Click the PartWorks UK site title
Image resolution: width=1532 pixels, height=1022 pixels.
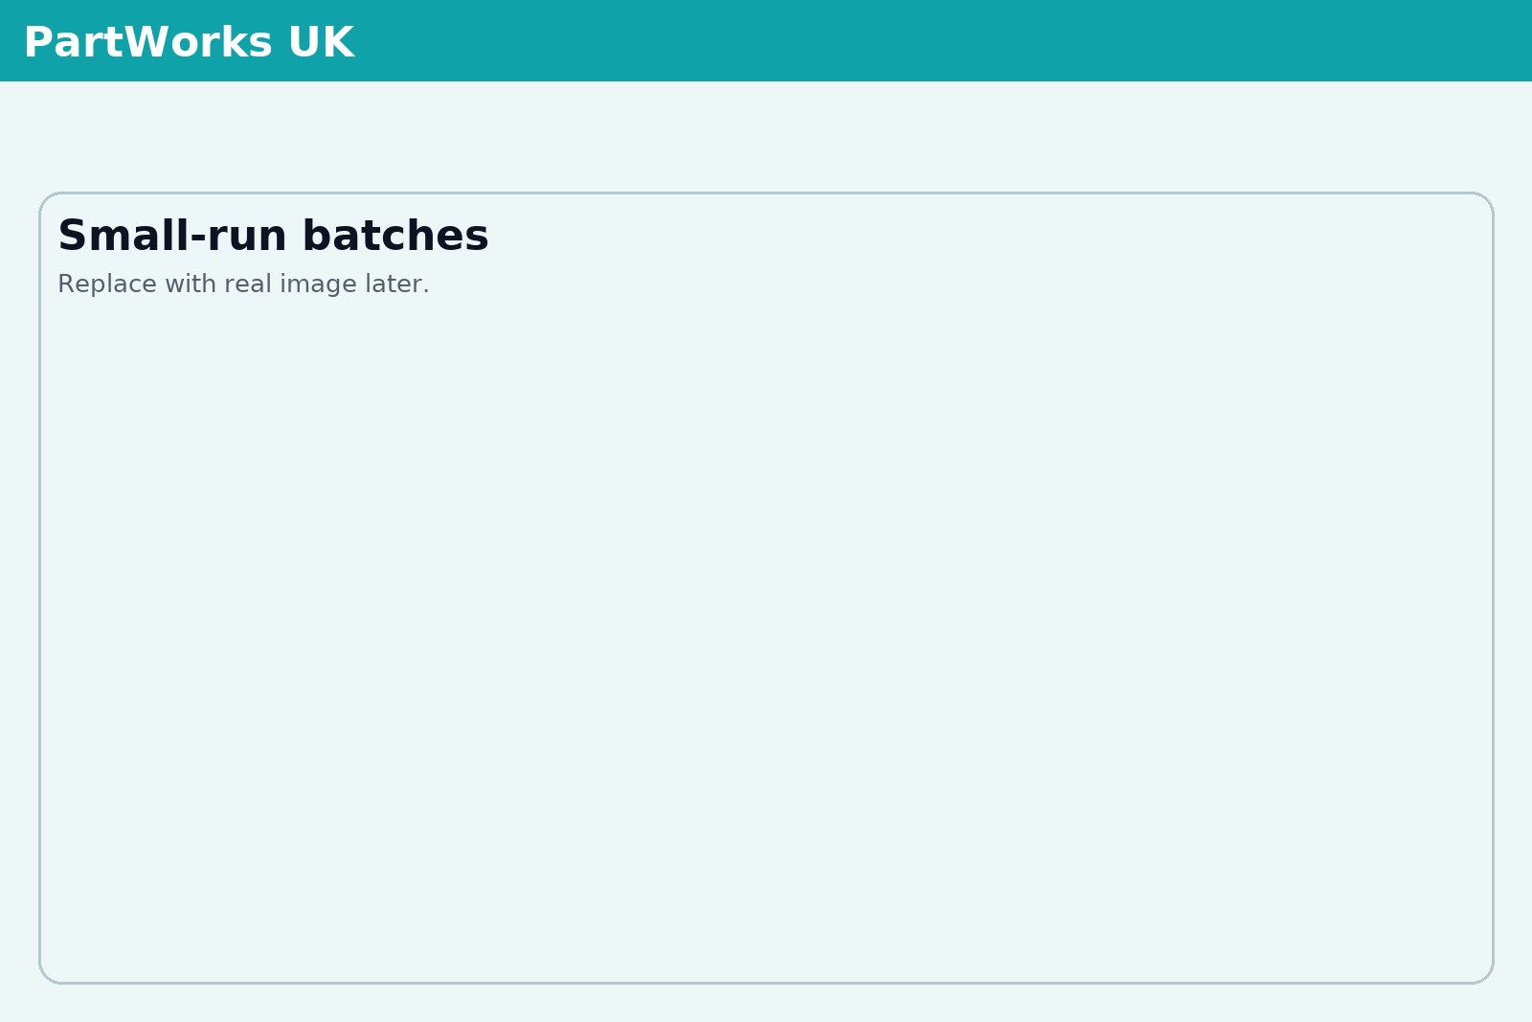189,43
